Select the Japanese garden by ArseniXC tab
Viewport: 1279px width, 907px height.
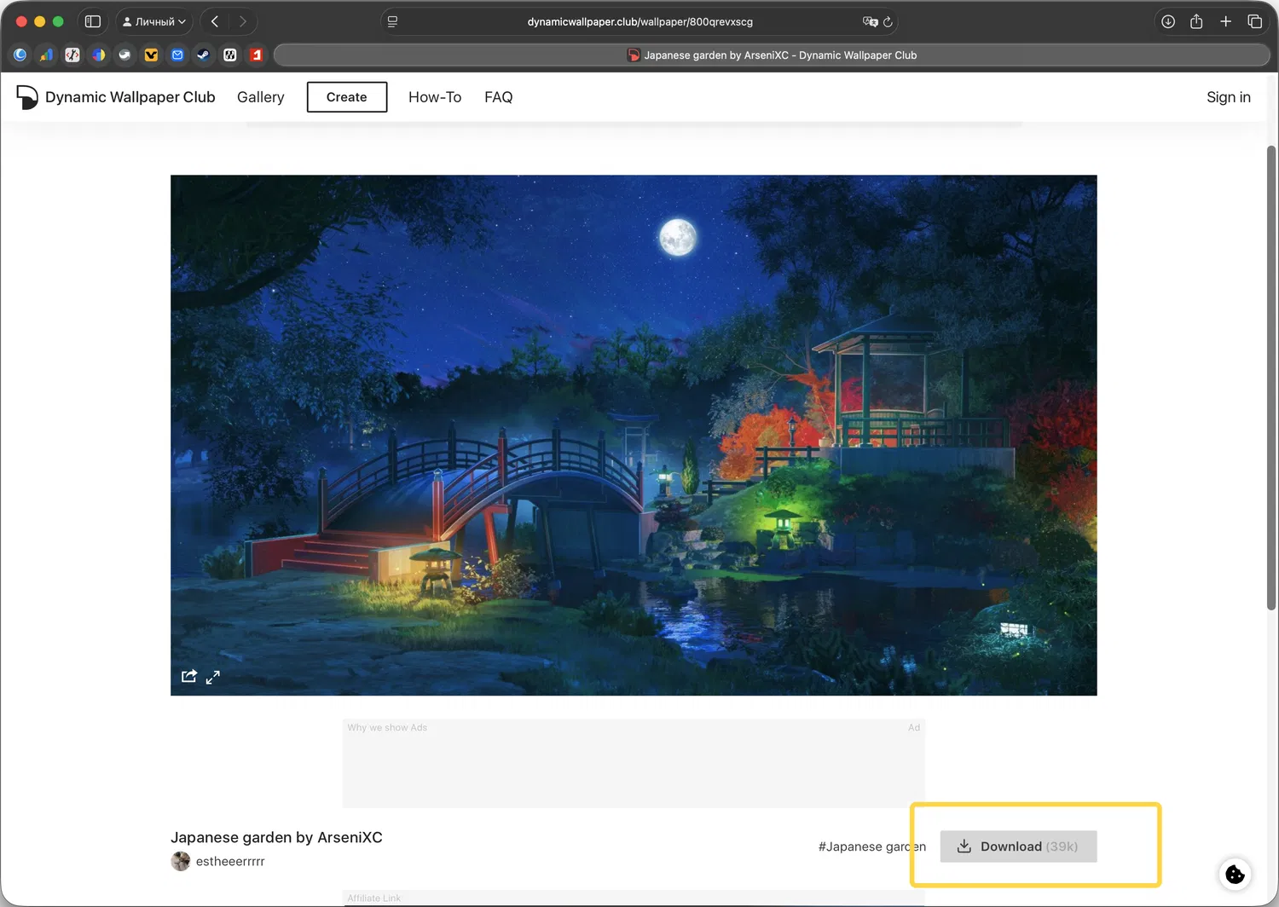pyautogui.click(x=772, y=55)
